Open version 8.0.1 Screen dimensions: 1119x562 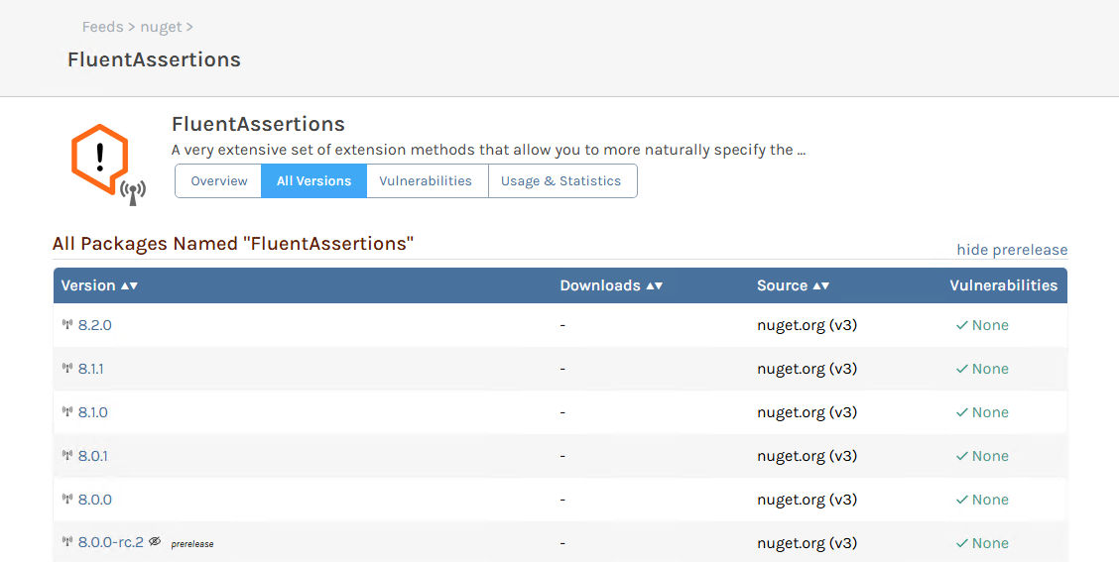(x=93, y=456)
